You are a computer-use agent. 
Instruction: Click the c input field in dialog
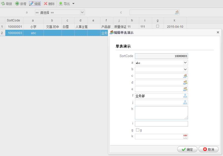pos(161,76)
